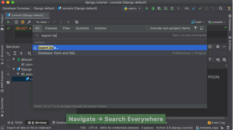
Task: Click Python 3.8 (django_tutorial) interpreter status
Action: pyautogui.click(x=174, y=128)
